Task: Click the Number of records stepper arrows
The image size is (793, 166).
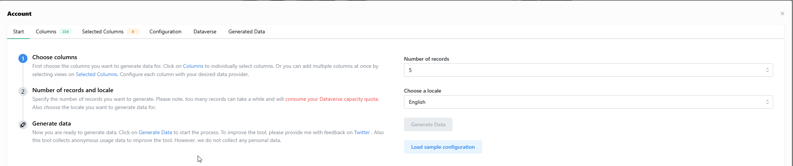Action: pos(767,70)
